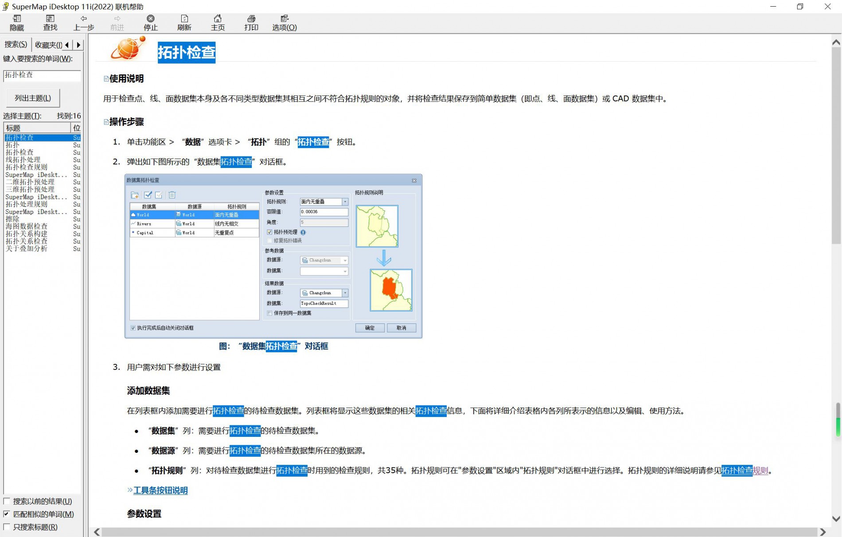The width and height of the screenshot is (842, 537).
Task: Click the 停止 (Stop) toolbar icon
Action: pyautogui.click(x=151, y=23)
